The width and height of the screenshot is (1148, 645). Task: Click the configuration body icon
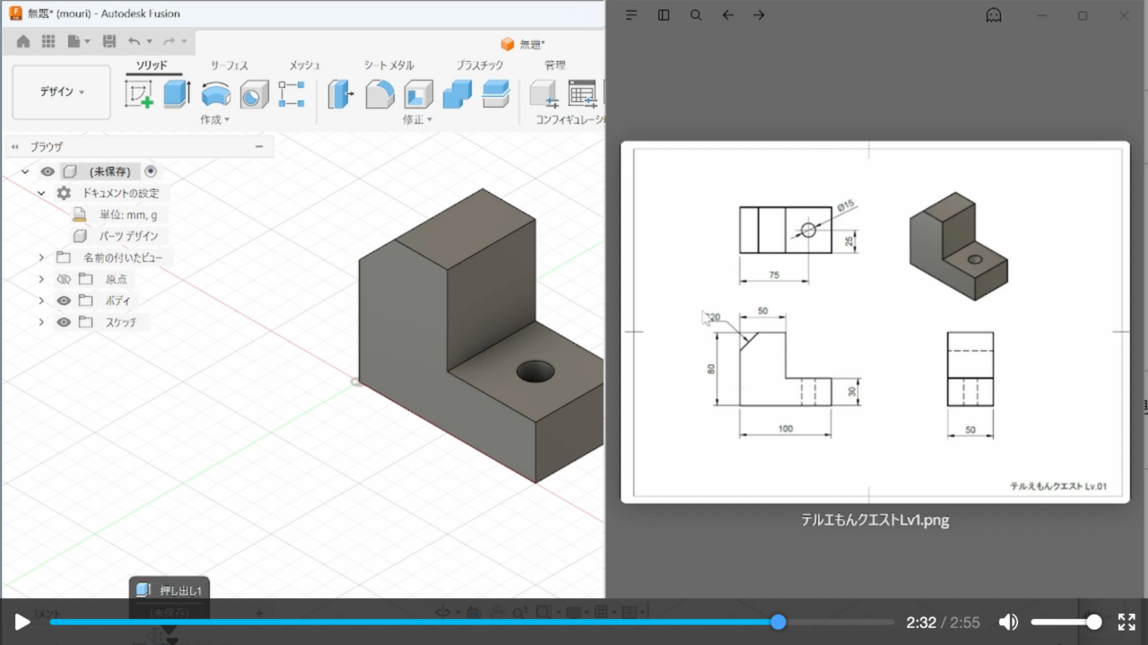coord(544,93)
